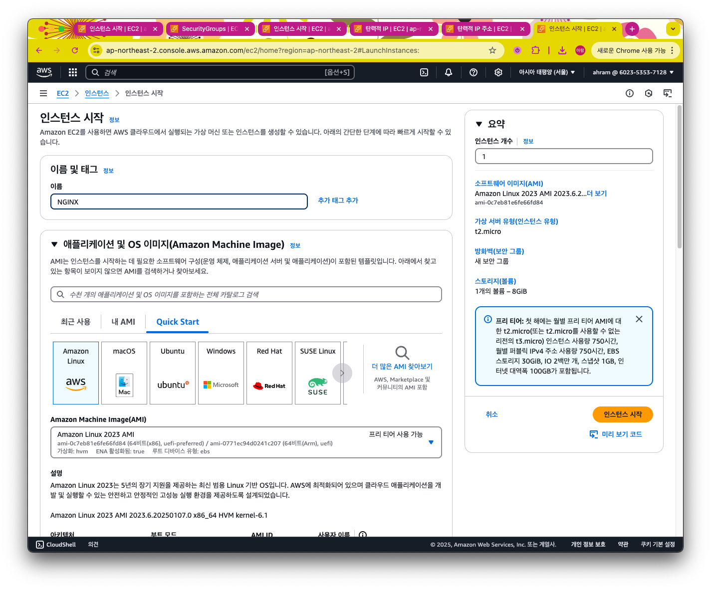Image resolution: width=711 pixels, height=589 pixels.
Task: Dismiss the free tier info box
Action: (x=639, y=319)
